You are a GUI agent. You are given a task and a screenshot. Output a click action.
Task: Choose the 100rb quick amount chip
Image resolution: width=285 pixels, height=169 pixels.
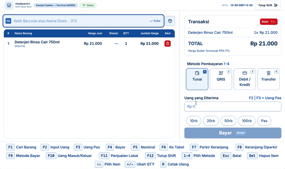247,121
